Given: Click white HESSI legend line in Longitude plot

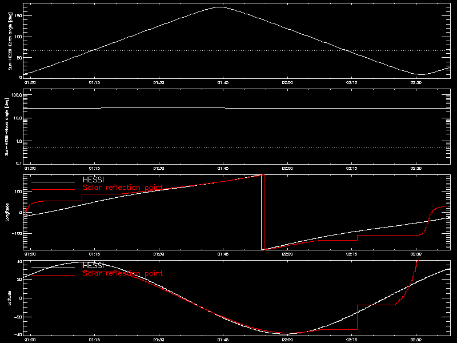Looking at the screenshot, I should (x=53, y=182).
